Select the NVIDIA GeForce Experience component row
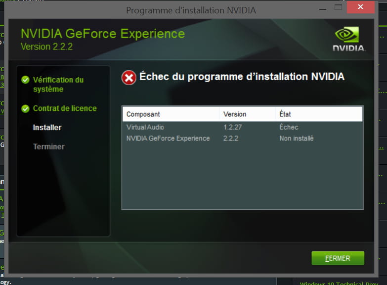 click(x=242, y=139)
